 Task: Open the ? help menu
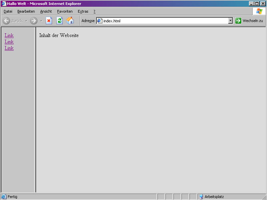pyautogui.click(x=94, y=12)
